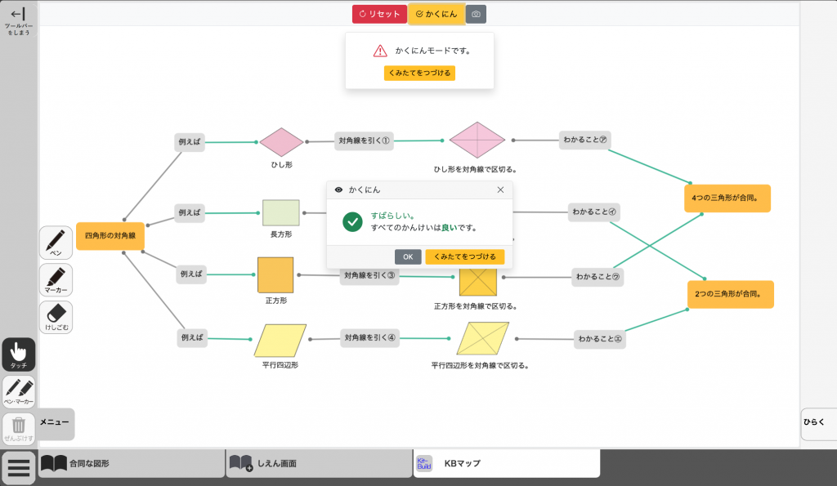The height and width of the screenshot is (486, 837).
Task: Select the Marker (マーカー) tool
Action: pyautogui.click(x=56, y=279)
